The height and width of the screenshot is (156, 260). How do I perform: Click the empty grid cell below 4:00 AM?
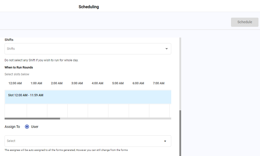tap(98, 111)
